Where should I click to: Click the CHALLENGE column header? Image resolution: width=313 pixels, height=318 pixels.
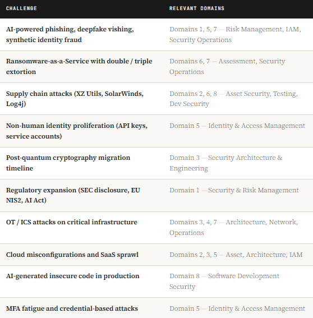(21, 8)
